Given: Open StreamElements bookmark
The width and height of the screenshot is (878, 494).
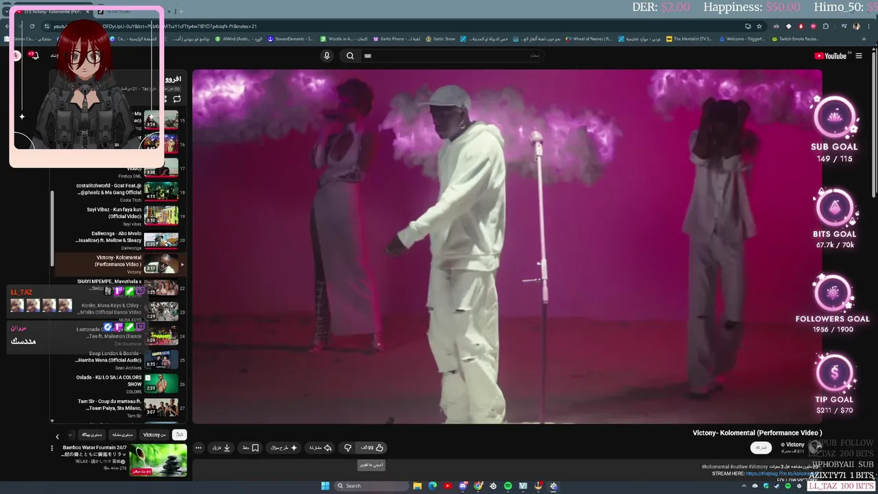Looking at the screenshot, I should click(x=290, y=39).
